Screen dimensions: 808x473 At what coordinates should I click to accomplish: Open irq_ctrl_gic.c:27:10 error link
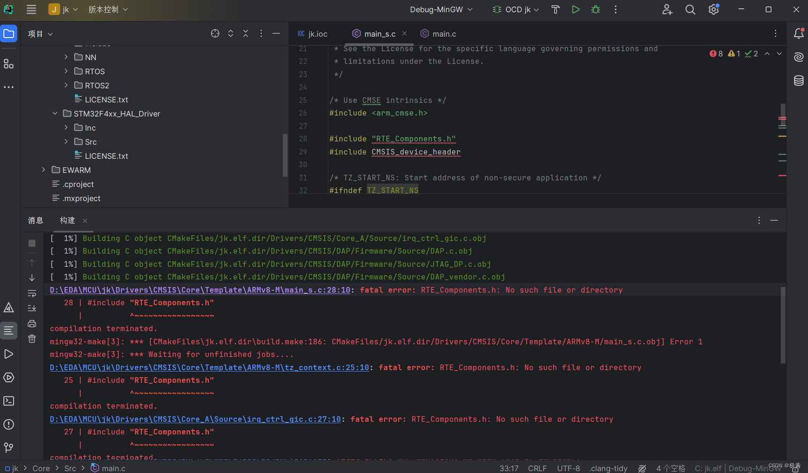(x=195, y=419)
